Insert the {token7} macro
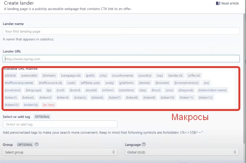The width and height of the screenshot is (246, 163). [x=115, y=98]
